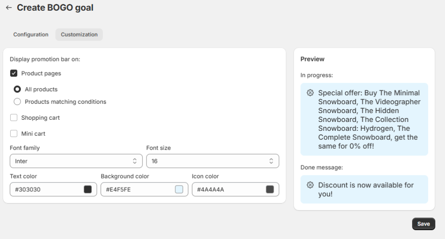This screenshot has width=445, height=239.
Task: Tick the Mini cart checkbox
Action: tap(14, 134)
